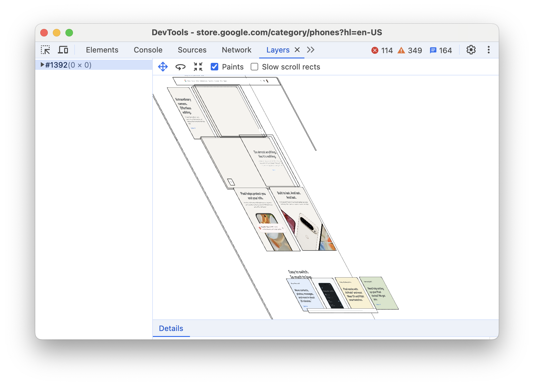Enable Slow scroll rects
This screenshot has height=386, width=534.
(254, 67)
